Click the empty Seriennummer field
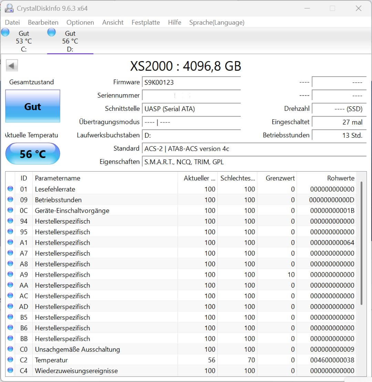The height and width of the screenshot is (382, 372). (192, 96)
